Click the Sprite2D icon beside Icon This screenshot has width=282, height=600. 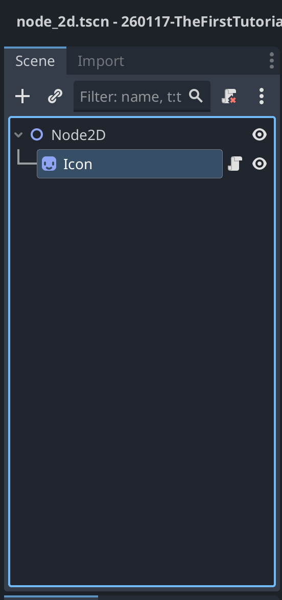pyautogui.click(x=49, y=164)
